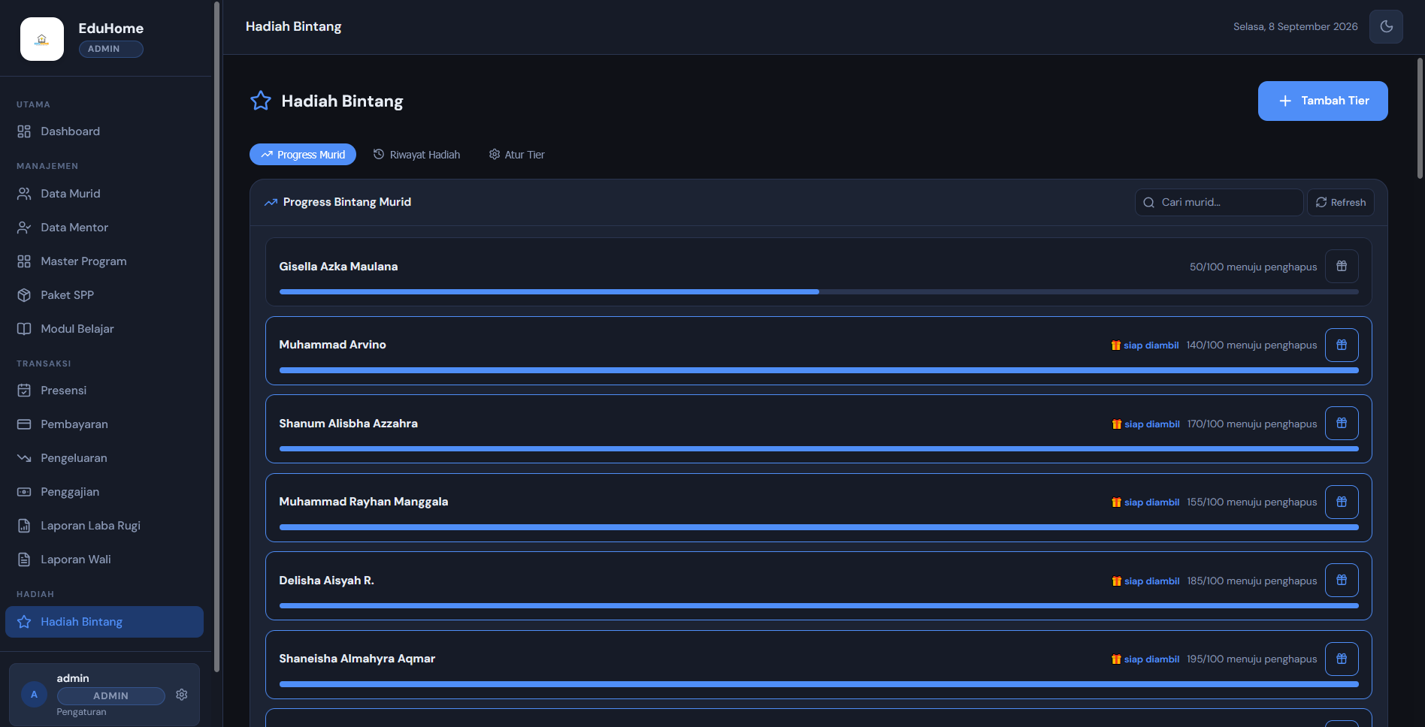Click Muhammad Arvino's progress bar
The width and height of the screenshot is (1425, 727).
coord(818,370)
